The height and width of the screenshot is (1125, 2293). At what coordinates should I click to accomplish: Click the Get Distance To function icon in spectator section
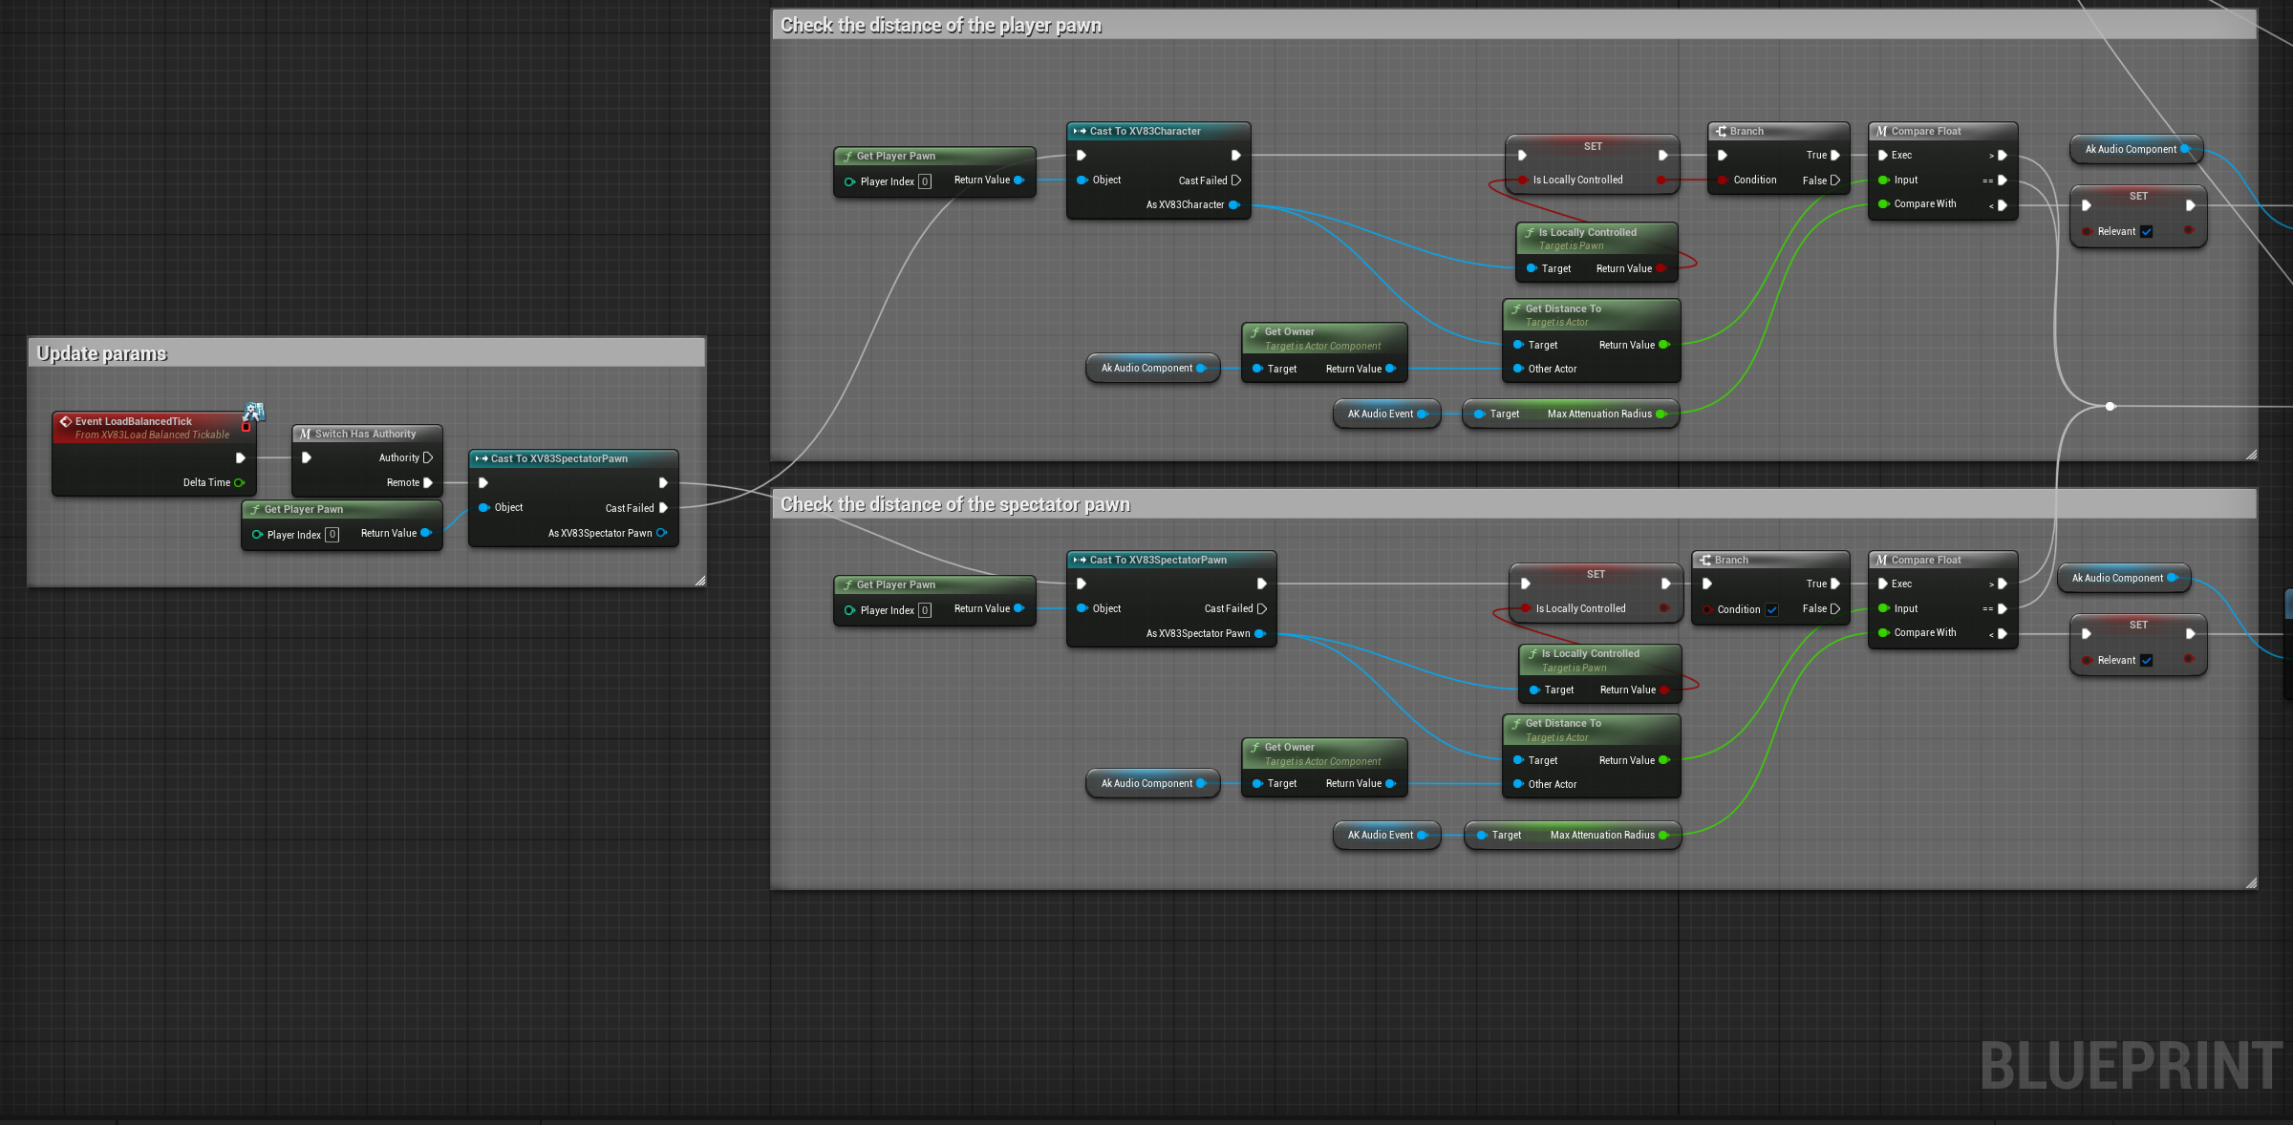pos(1515,723)
